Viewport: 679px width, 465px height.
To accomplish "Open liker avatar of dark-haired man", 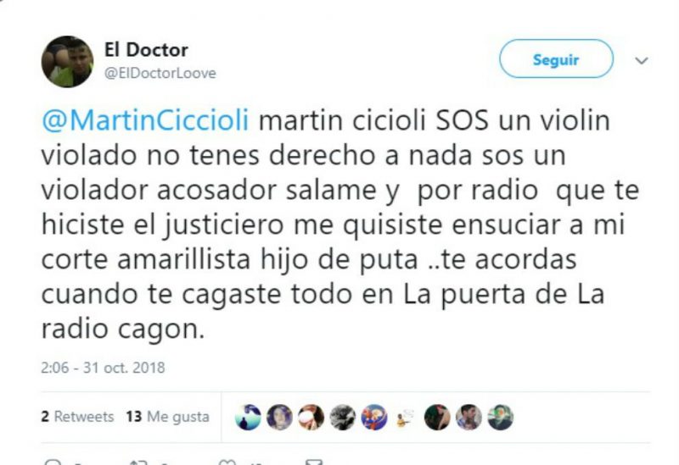I will pyautogui.click(x=469, y=418).
